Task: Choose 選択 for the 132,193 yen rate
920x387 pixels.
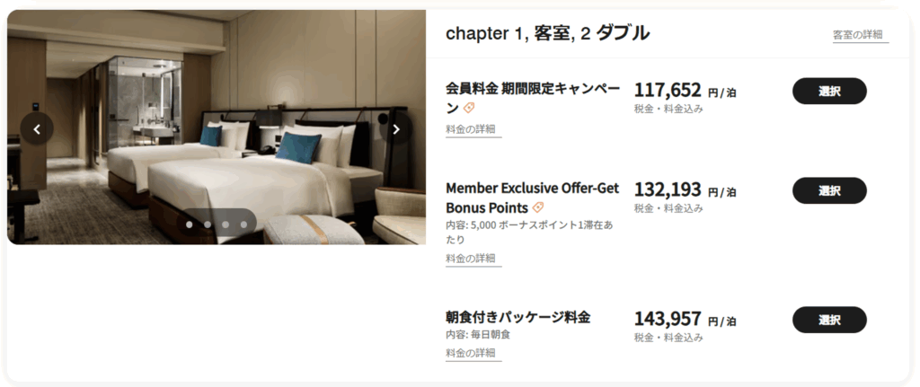Action: coord(829,190)
